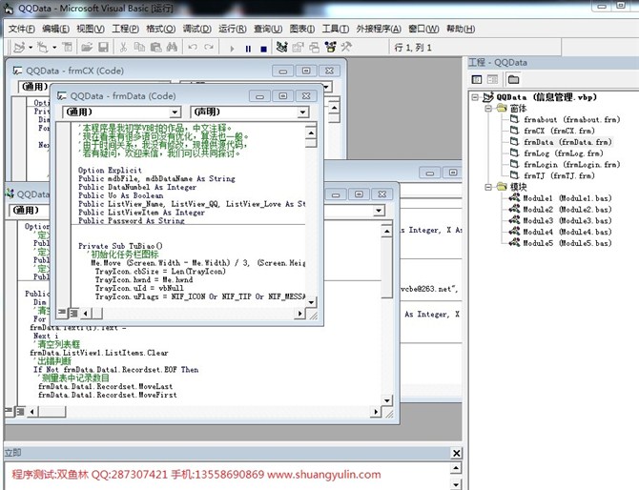The image size is (639, 490).
Task: Click scroll-down arrow in frmData code window
Action: 311,302
